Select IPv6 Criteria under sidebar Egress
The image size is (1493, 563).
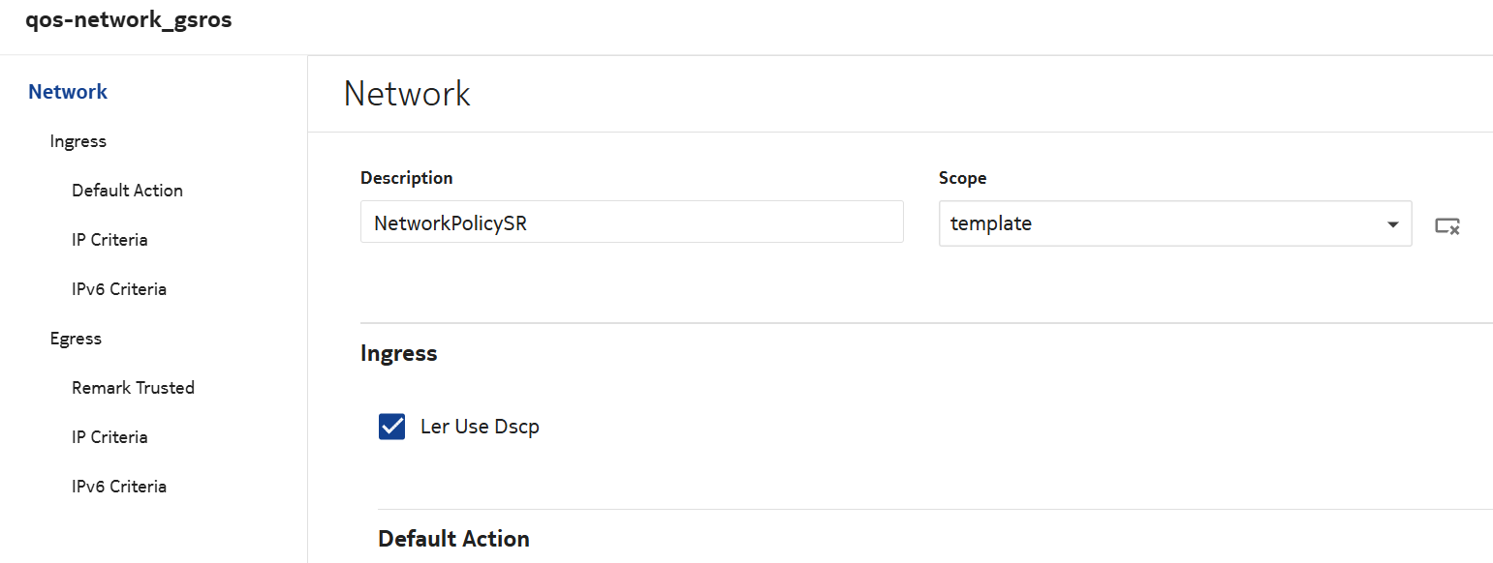point(119,487)
